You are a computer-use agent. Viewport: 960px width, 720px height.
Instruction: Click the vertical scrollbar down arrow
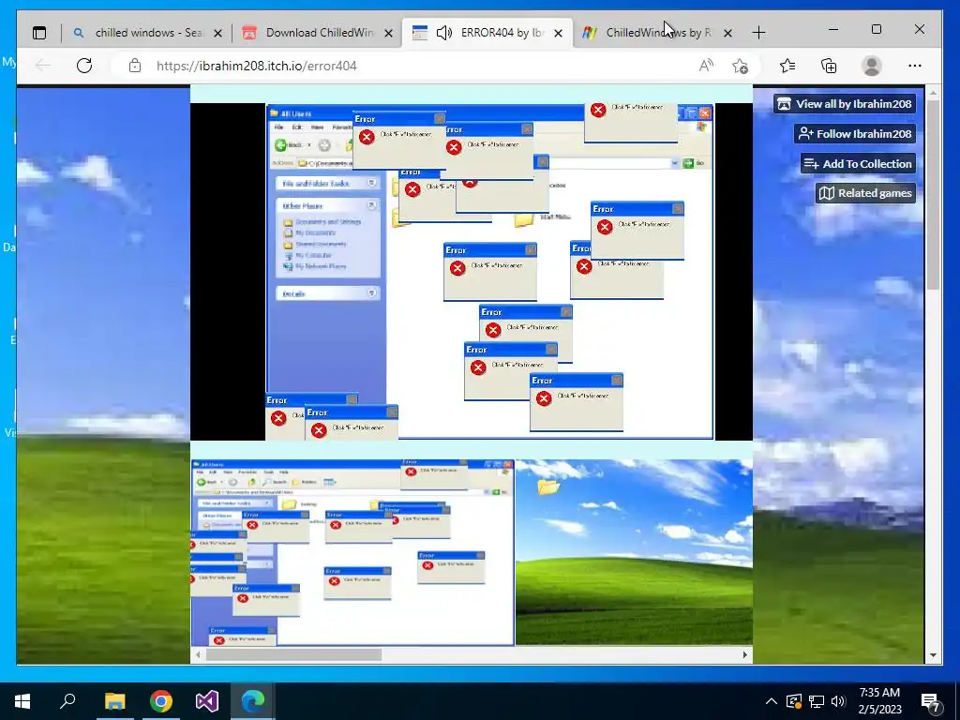click(x=933, y=655)
